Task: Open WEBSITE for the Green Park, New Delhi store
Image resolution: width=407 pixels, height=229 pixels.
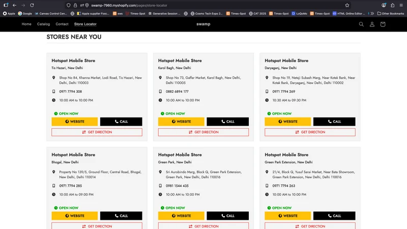Action: click(x=181, y=216)
